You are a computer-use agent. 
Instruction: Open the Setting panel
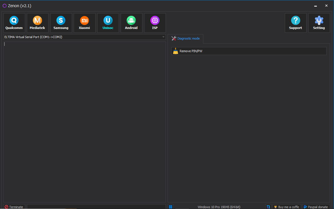[319, 23]
